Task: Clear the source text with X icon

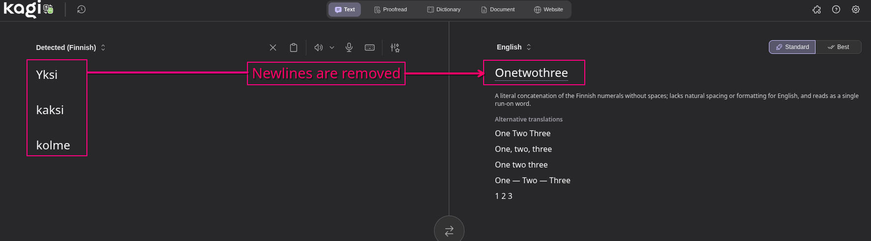Action: click(x=273, y=48)
